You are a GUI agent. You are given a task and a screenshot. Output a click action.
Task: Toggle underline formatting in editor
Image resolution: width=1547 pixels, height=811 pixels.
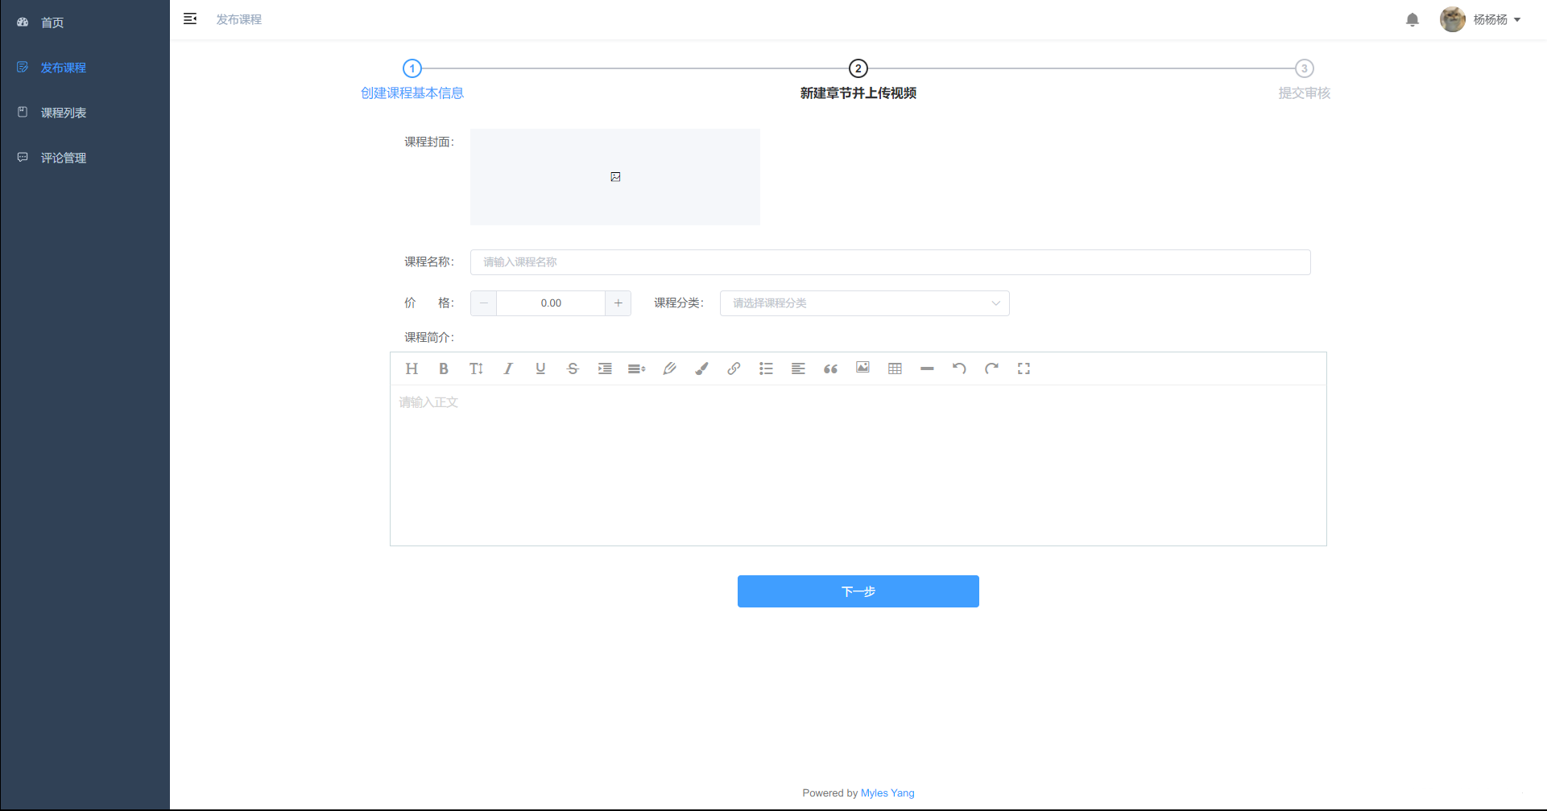(x=540, y=368)
